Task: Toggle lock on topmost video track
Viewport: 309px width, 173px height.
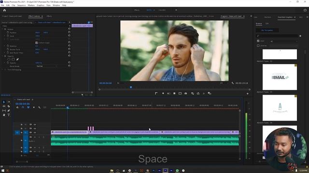Action: point(21,124)
